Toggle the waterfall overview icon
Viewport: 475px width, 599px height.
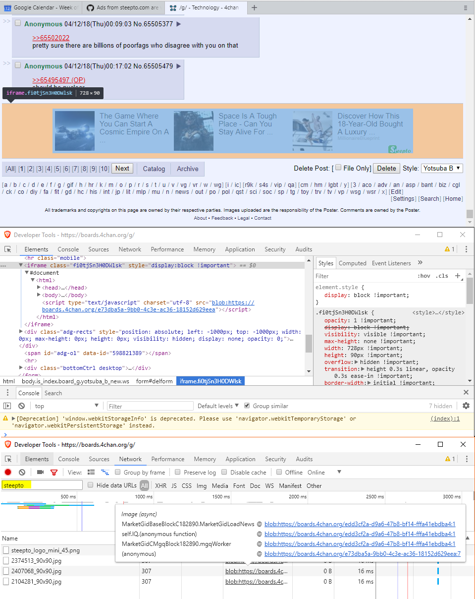[x=105, y=473]
